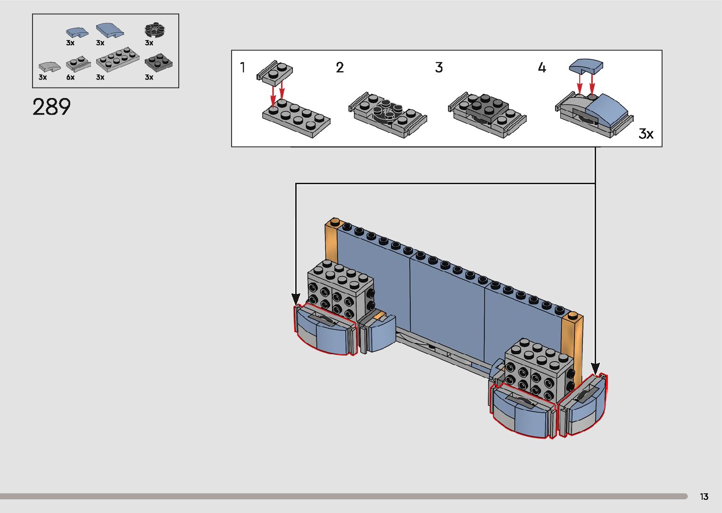Click the dark gray 2x2 plate part
The width and height of the screenshot is (722, 513).
[x=158, y=62]
